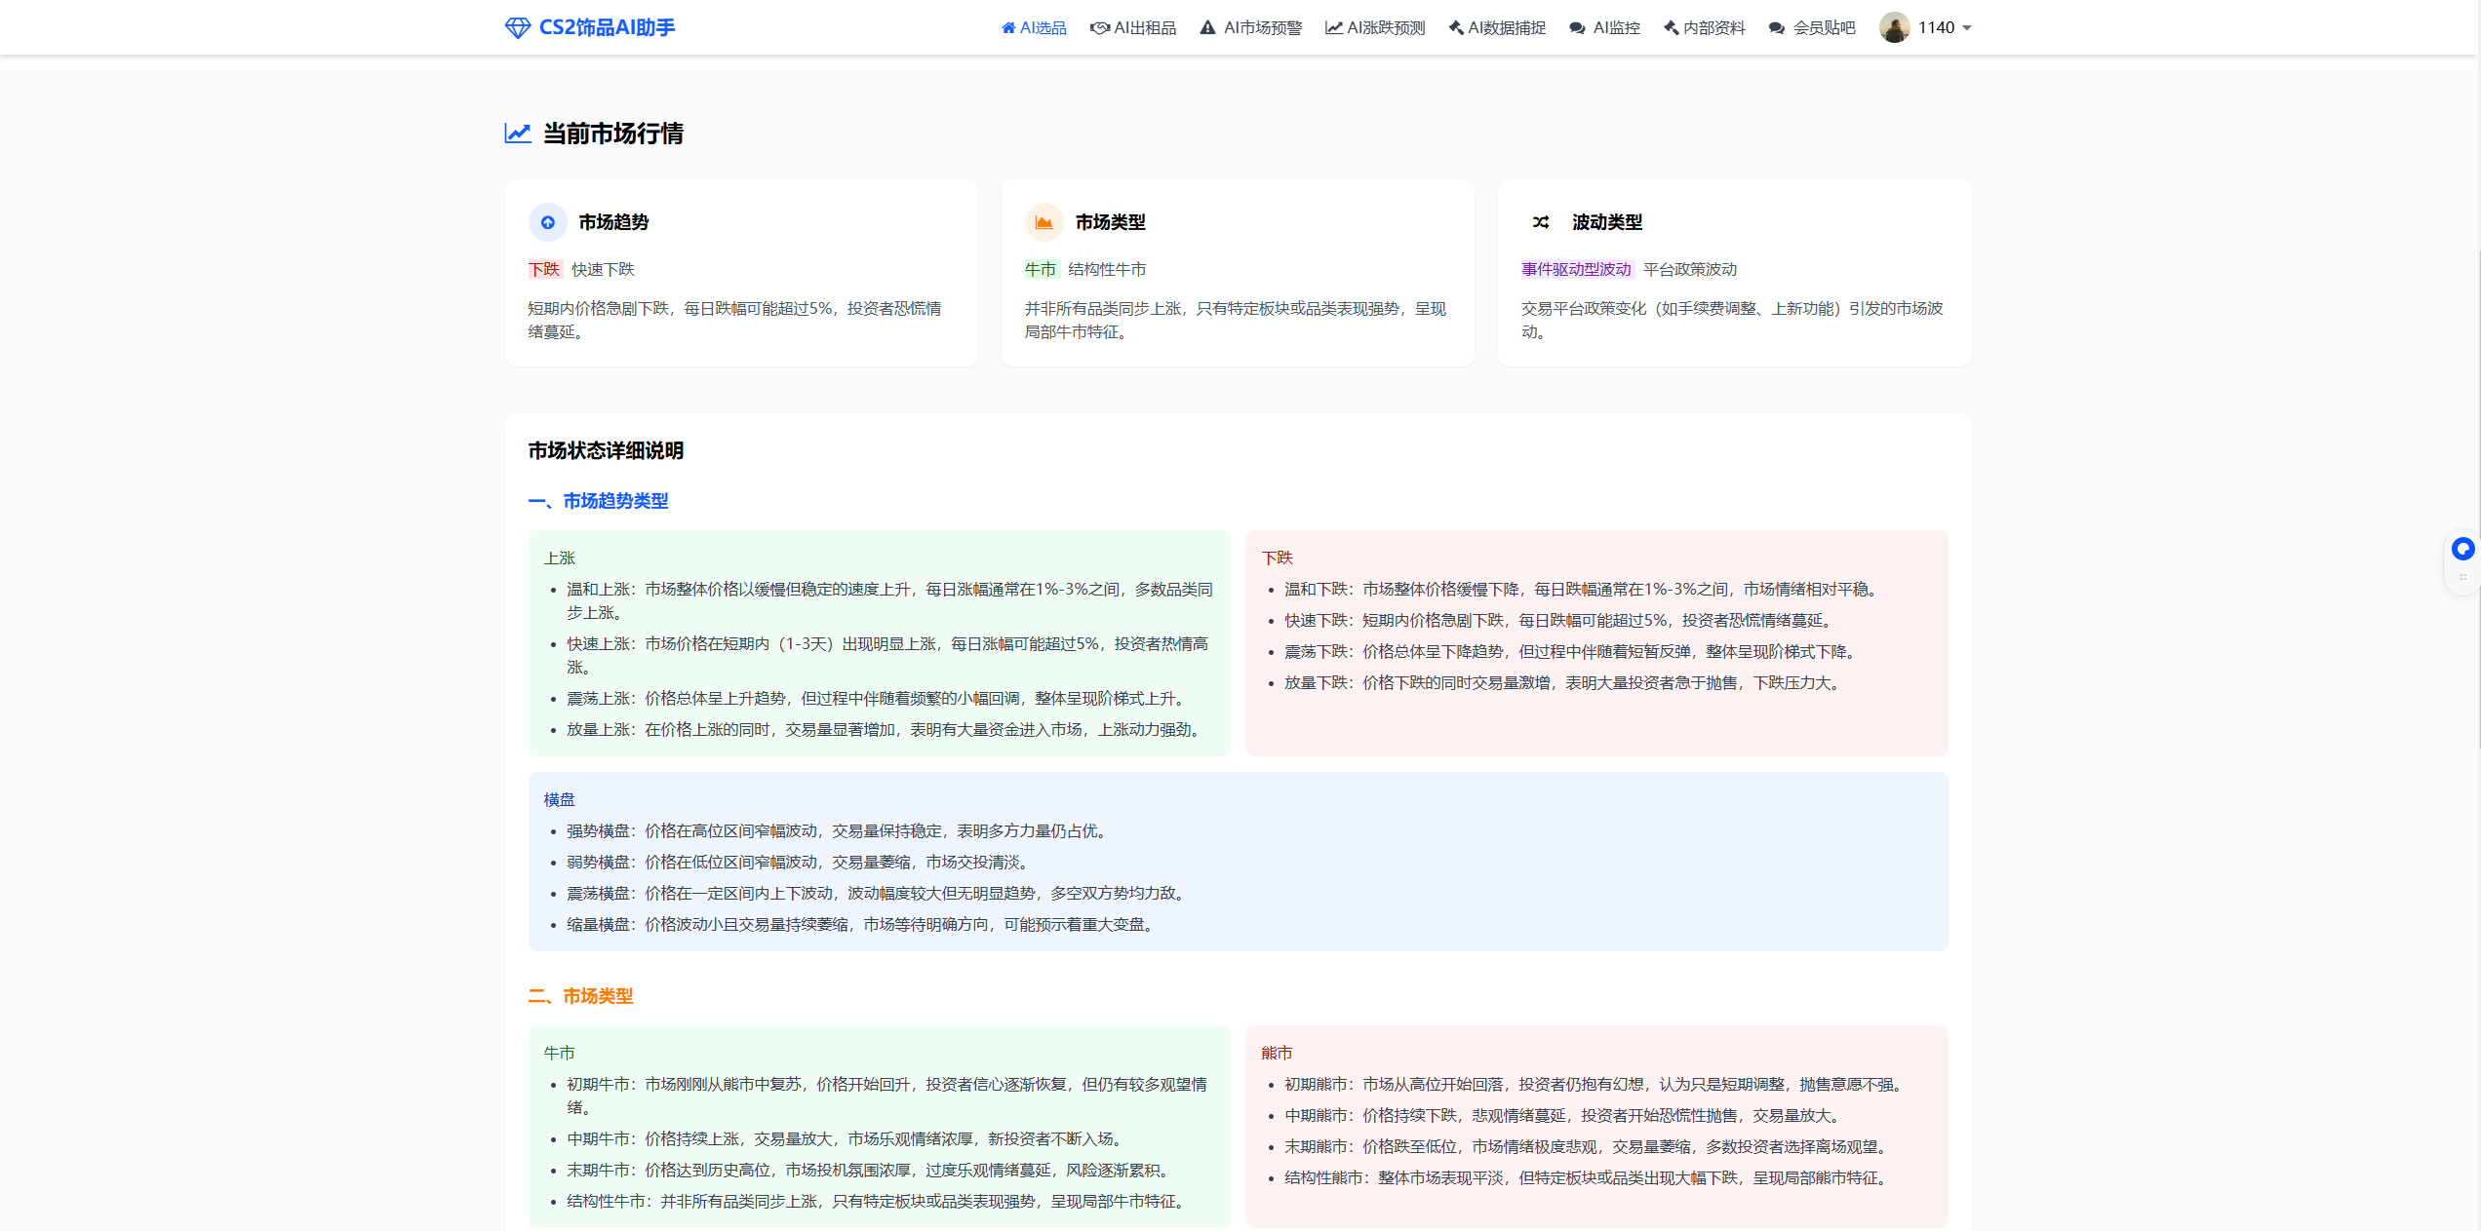Click the red 下跌 tag in 市场趋势 card
Image resolution: width=2481 pixels, height=1231 pixels.
pos(544,269)
